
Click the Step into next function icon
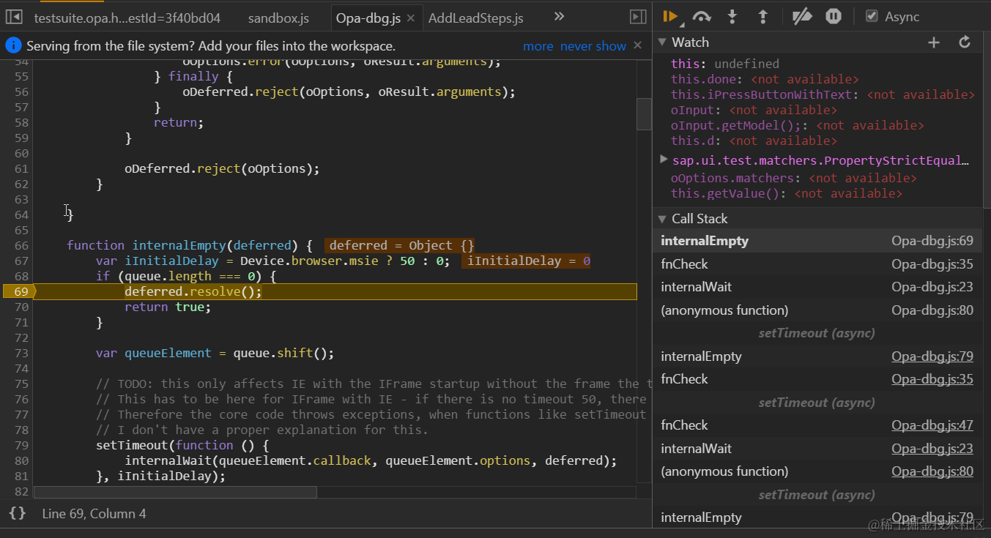[x=732, y=17]
